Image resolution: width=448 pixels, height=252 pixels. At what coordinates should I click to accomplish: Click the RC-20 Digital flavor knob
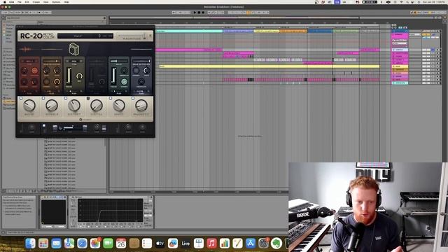pyautogui.click(x=97, y=106)
